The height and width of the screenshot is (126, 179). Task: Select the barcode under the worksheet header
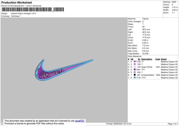tap(33, 10)
